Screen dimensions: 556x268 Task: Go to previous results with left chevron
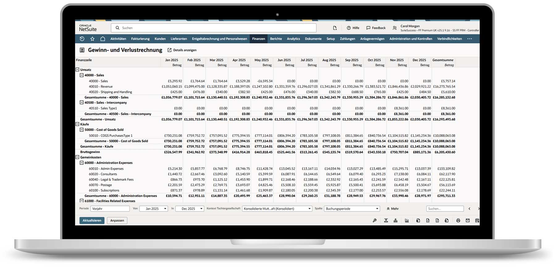(x=470, y=209)
